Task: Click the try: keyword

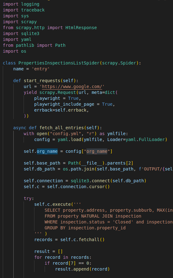Action: tap(29, 198)
